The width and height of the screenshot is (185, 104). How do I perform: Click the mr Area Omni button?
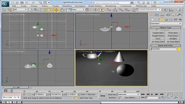pos(158,42)
